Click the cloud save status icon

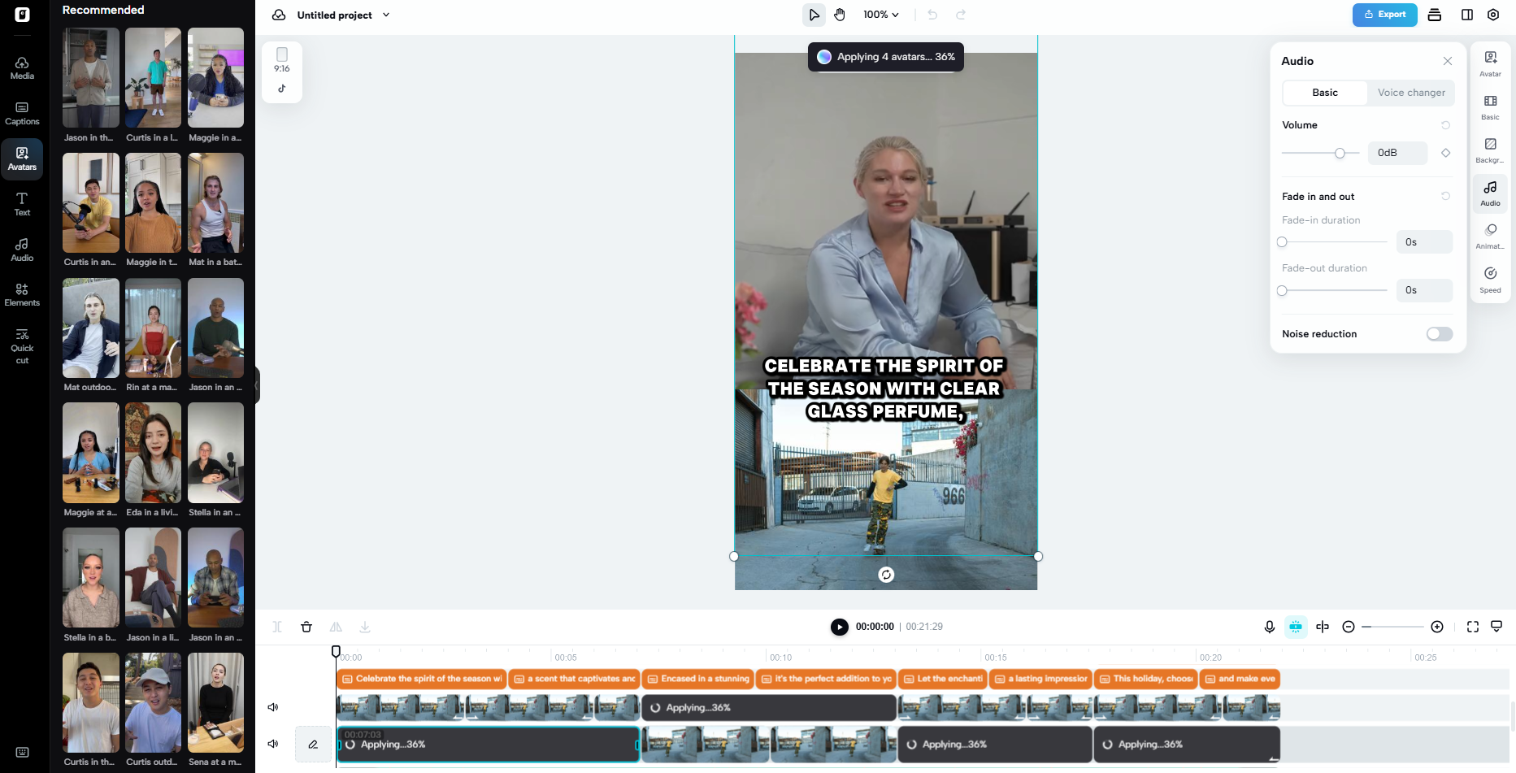(x=279, y=15)
